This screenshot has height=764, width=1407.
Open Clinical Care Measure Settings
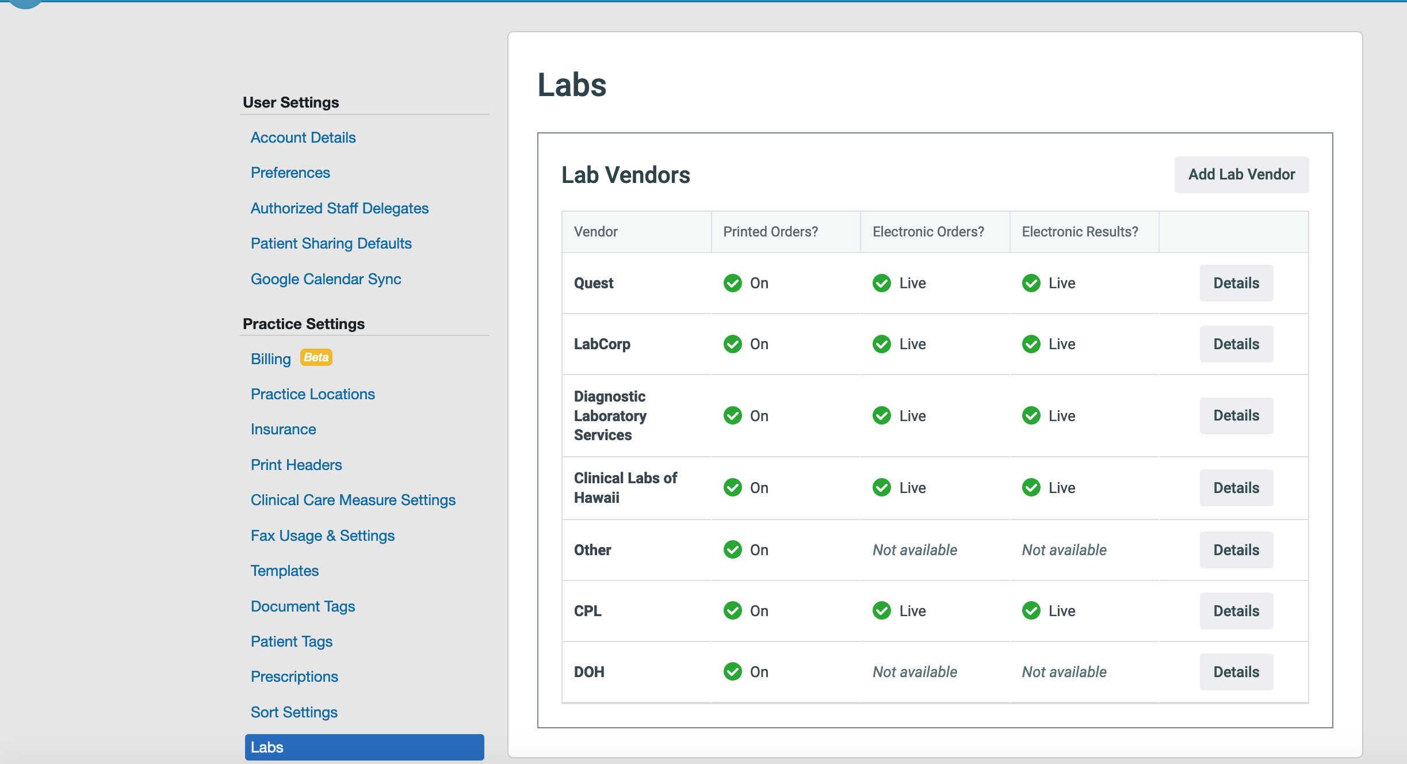pos(353,500)
